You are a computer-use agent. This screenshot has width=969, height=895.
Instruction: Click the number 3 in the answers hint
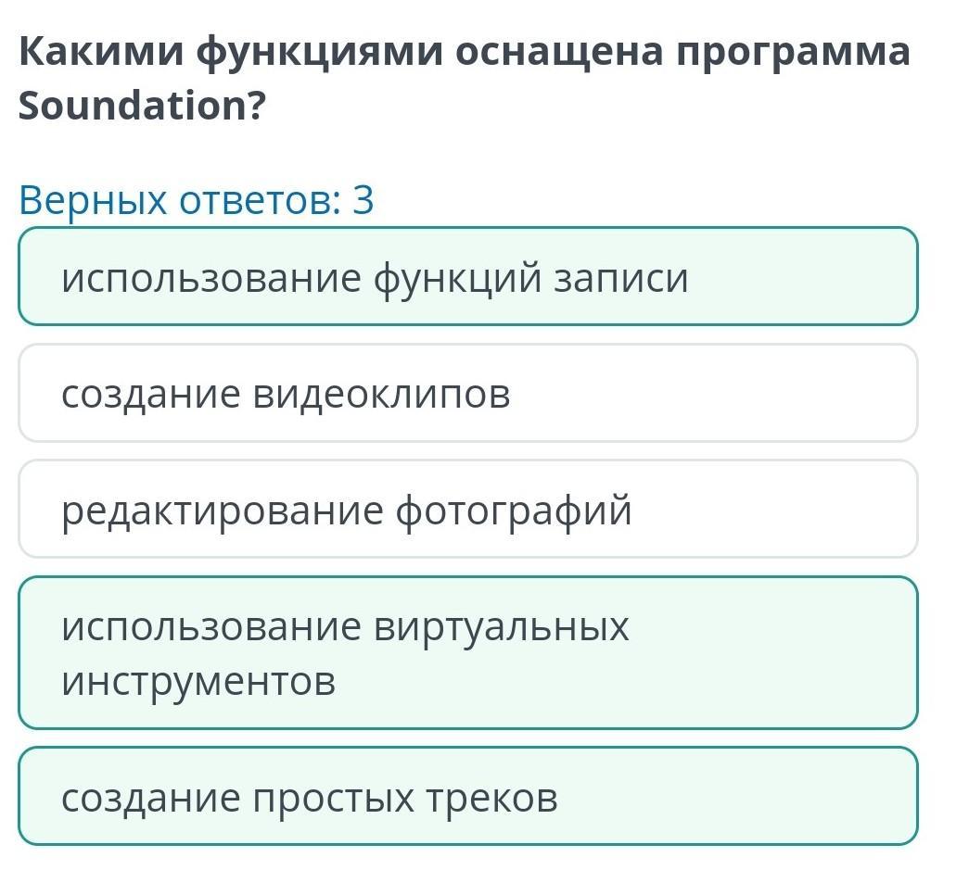363,200
